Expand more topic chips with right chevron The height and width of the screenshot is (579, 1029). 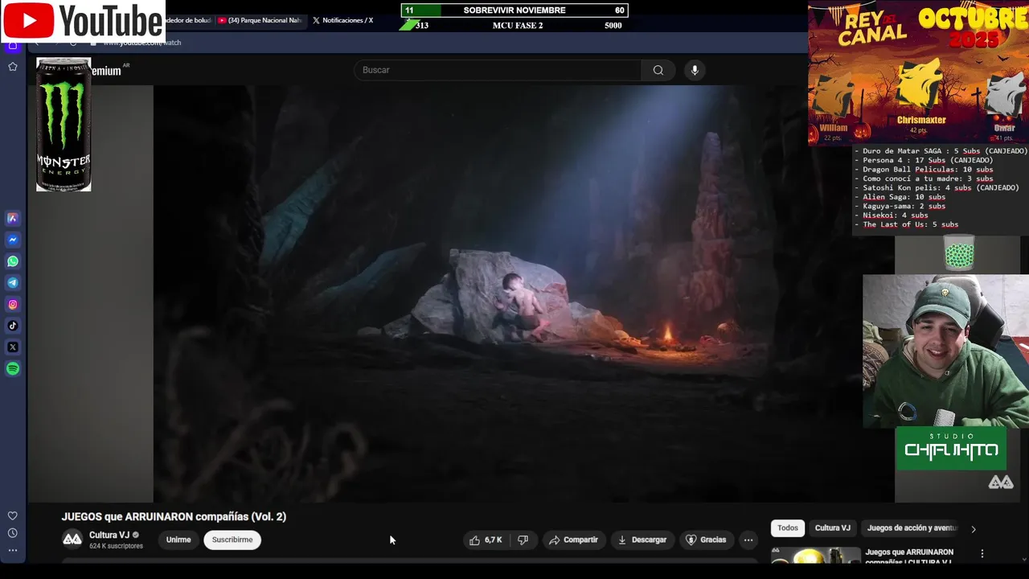pyautogui.click(x=974, y=529)
